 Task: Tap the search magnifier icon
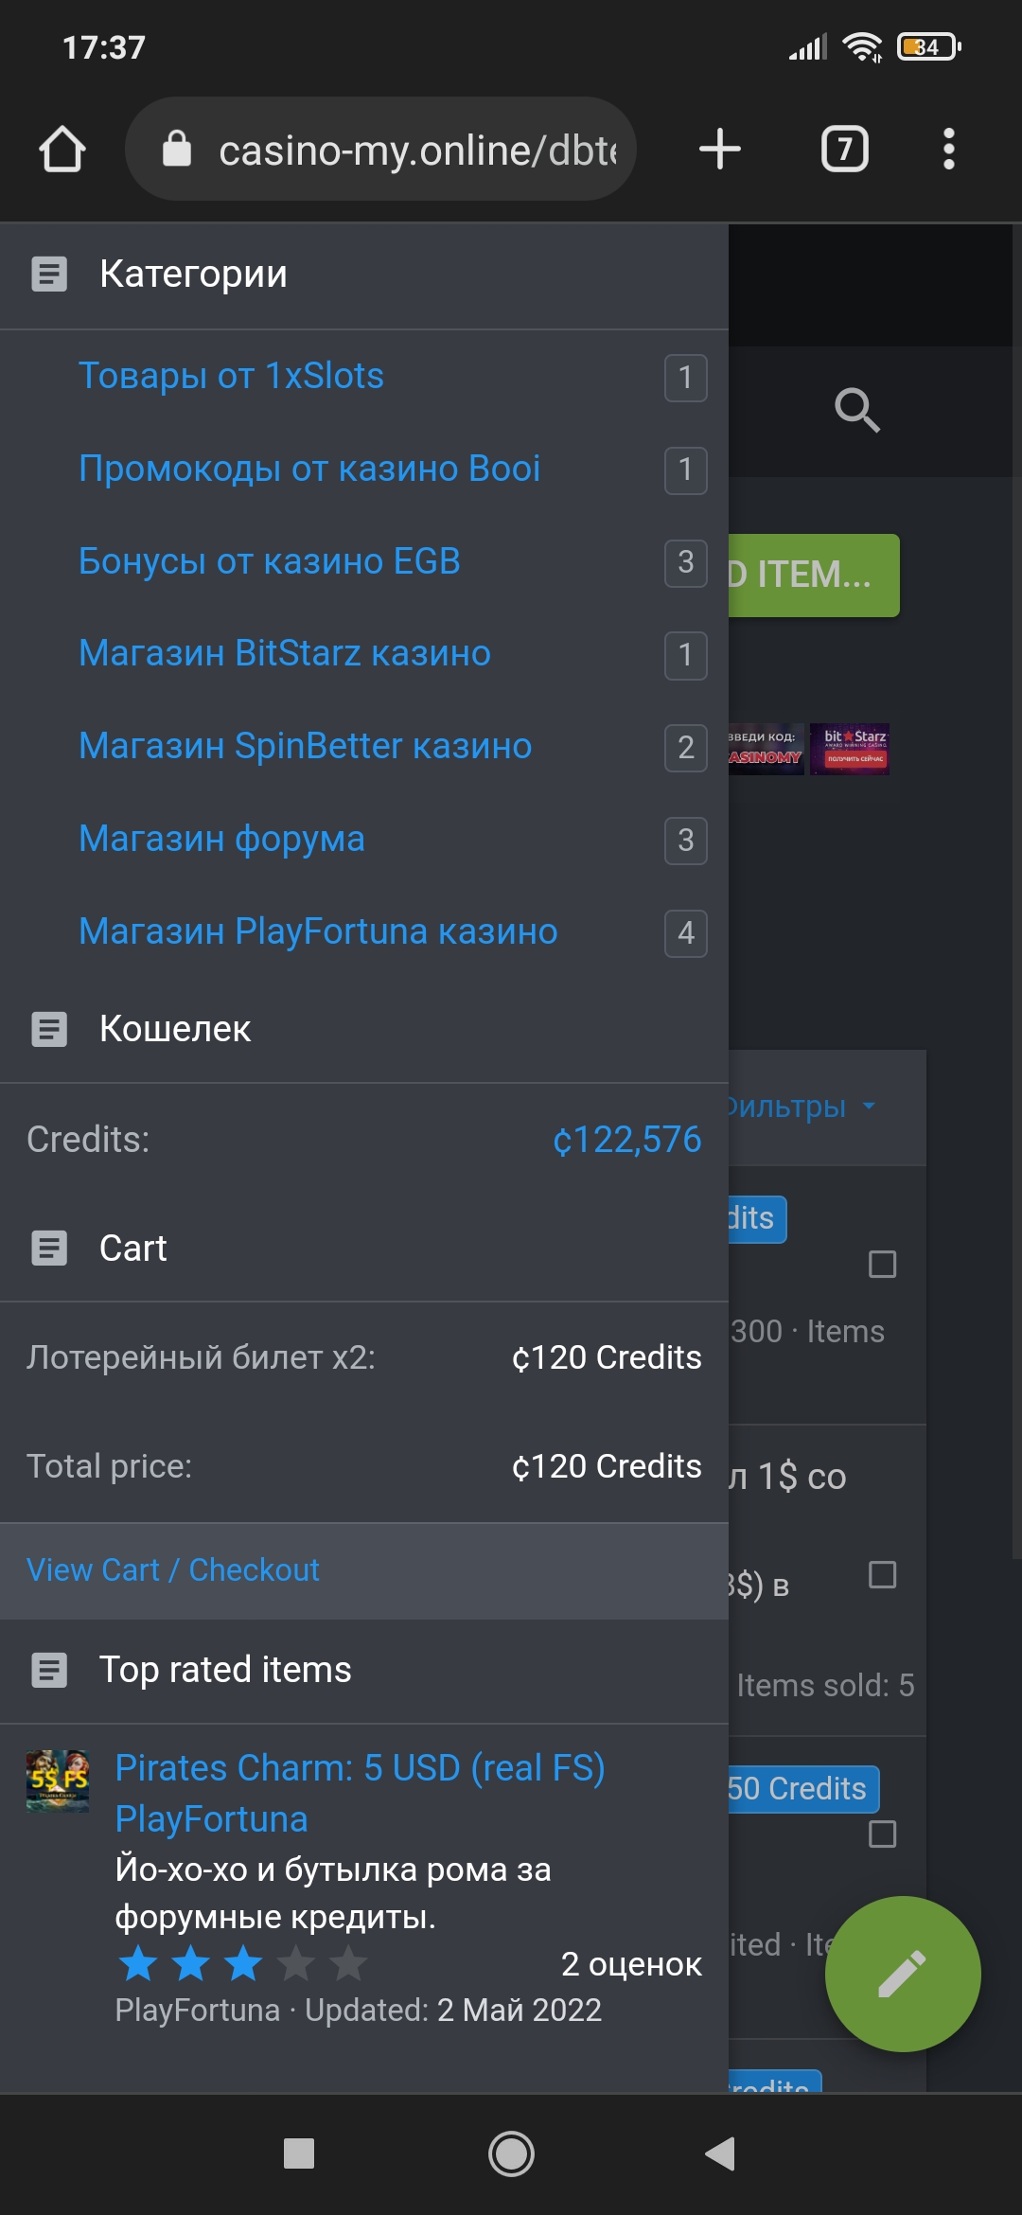click(x=856, y=410)
